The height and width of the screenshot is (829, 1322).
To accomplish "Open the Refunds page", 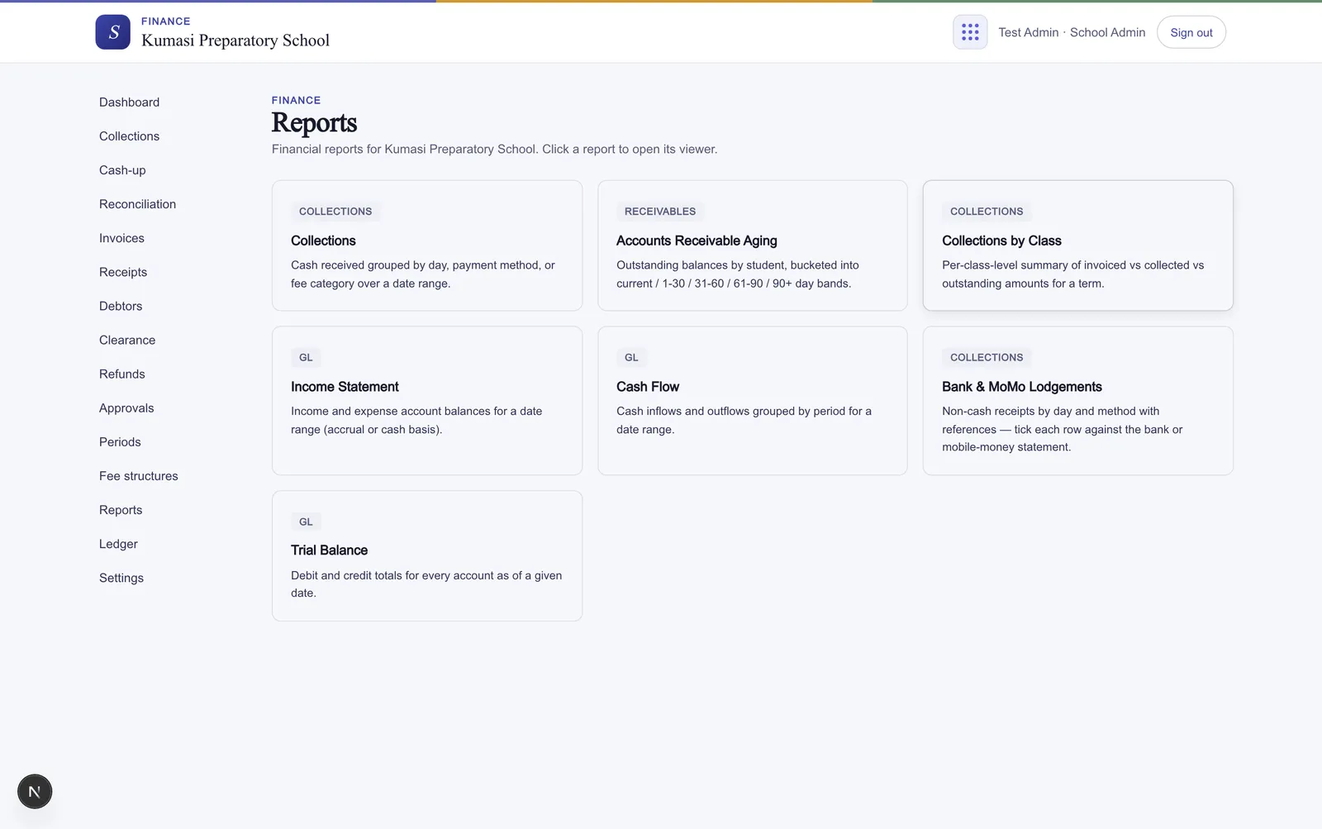I will click(121, 374).
